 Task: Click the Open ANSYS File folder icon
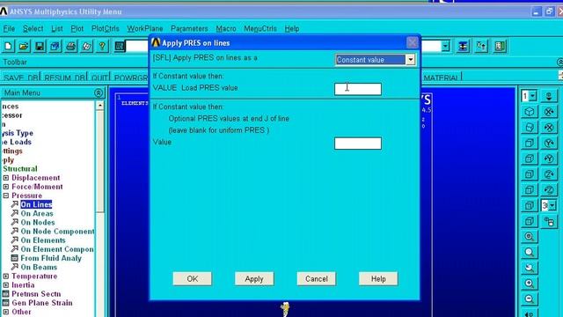[x=24, y=47]
